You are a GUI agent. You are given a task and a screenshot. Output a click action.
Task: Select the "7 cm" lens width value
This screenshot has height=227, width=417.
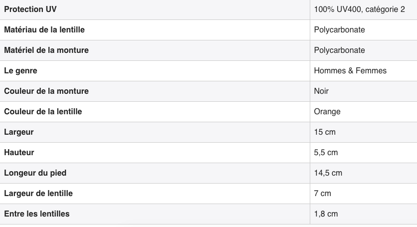pyautogui.click(x=322, y=194)
